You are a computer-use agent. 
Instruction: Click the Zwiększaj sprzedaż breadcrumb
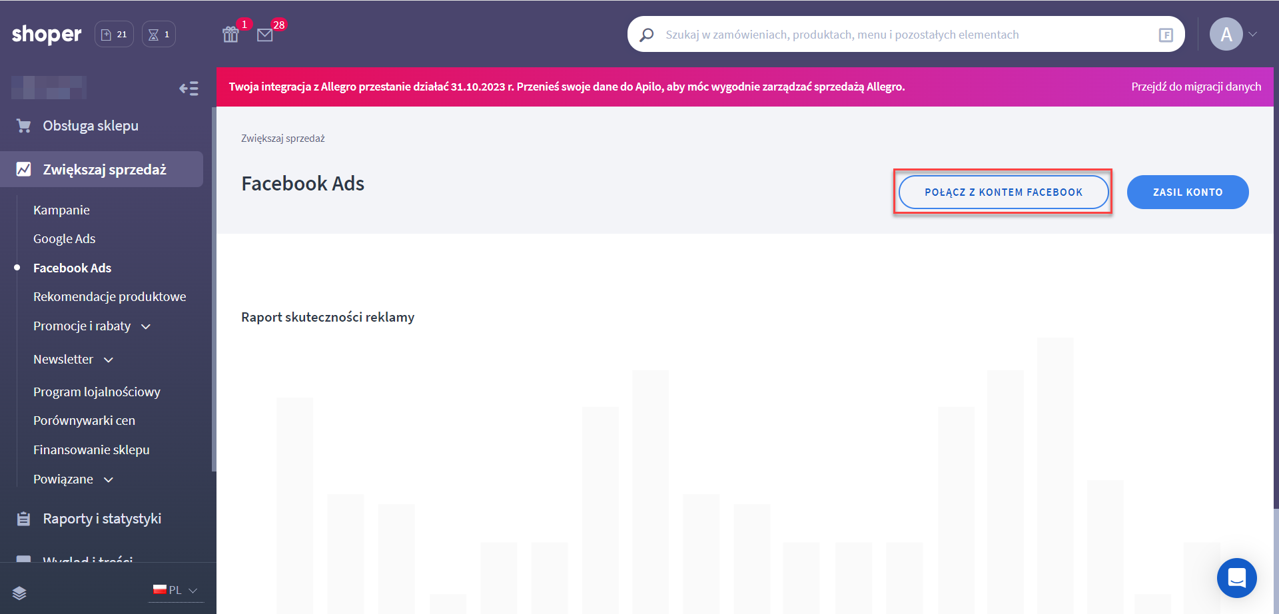coord(283,139)
